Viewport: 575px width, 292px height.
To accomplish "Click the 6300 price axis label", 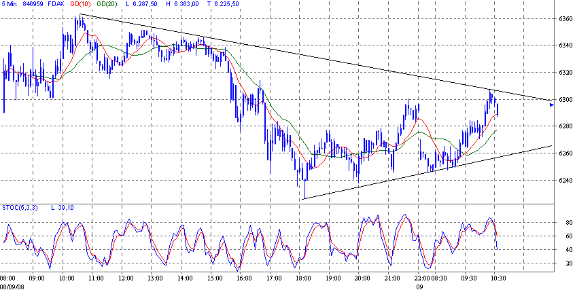I will pos(566,100).
